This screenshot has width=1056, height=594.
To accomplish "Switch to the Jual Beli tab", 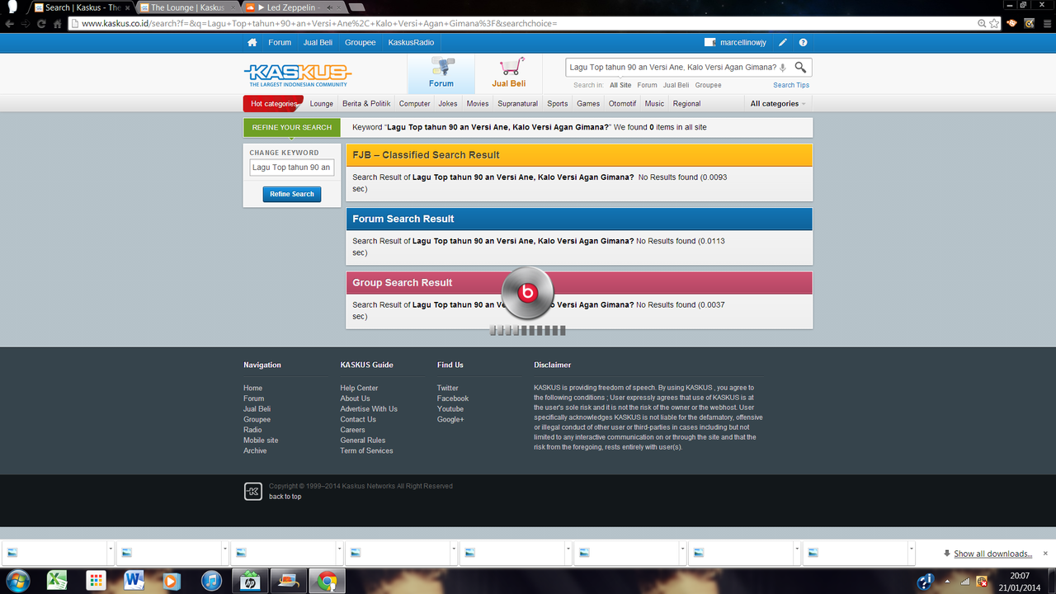I will point(509,73).
